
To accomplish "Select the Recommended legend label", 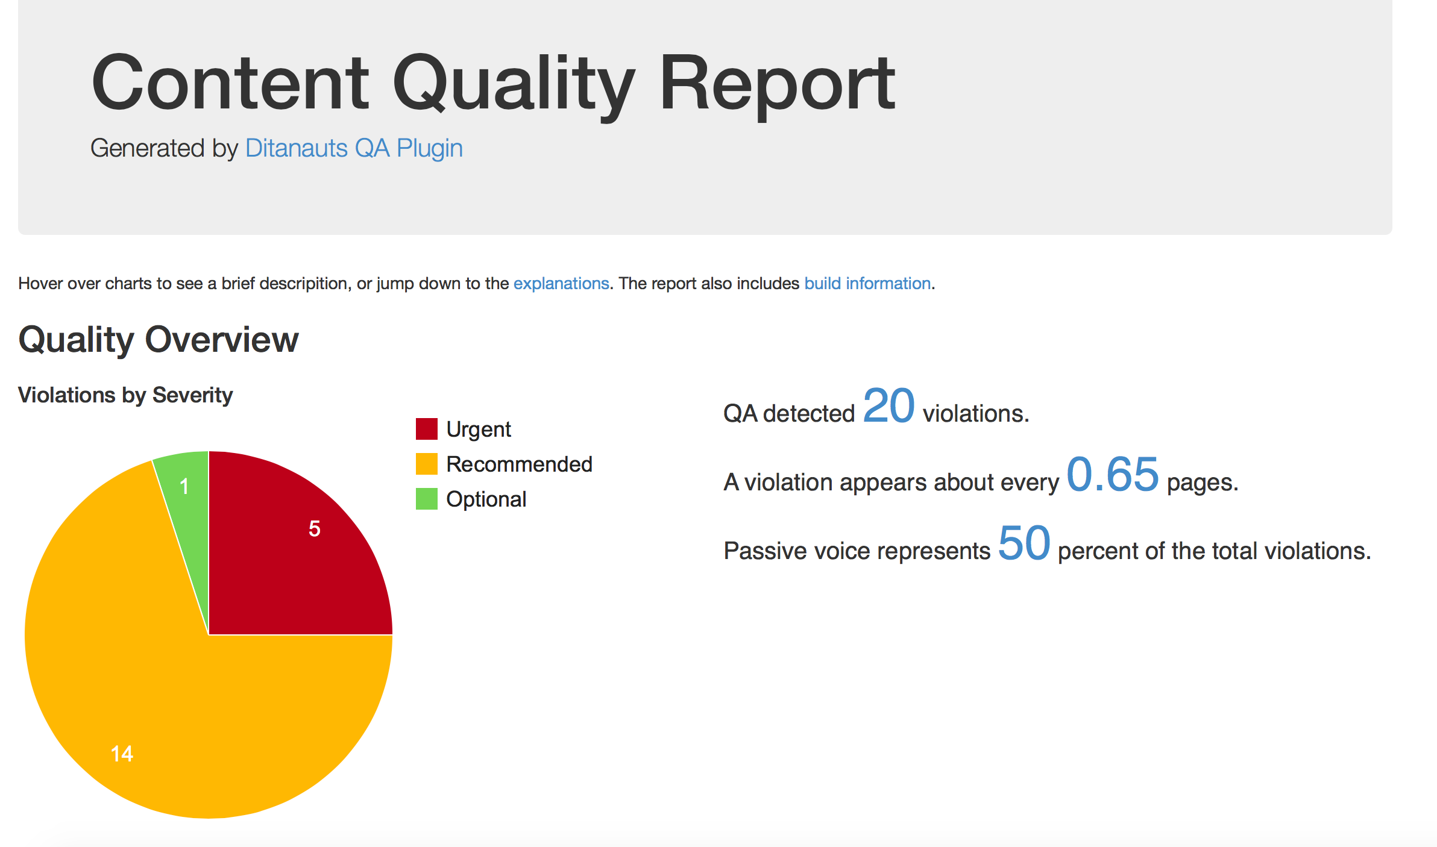I will (519, 464).
